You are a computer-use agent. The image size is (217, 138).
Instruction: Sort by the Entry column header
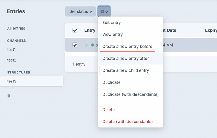tap(90, 30)
